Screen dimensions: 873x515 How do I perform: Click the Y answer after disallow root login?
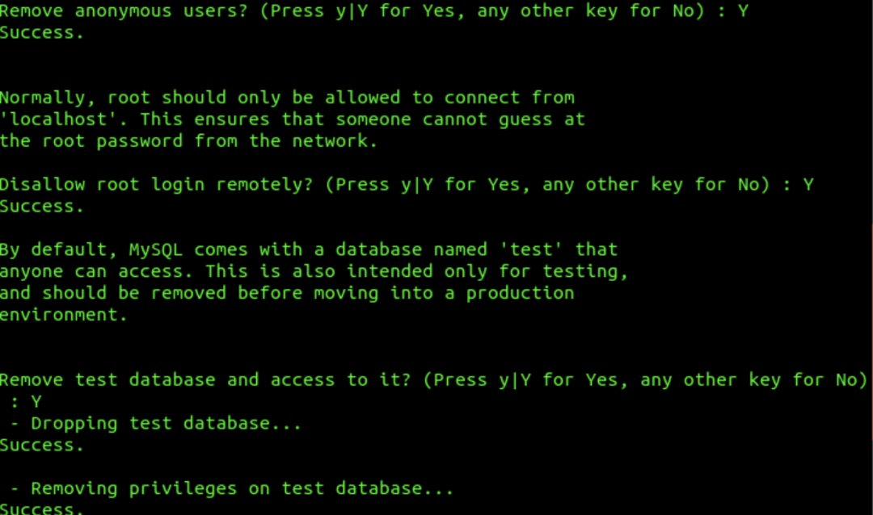(x=808, y=185)
